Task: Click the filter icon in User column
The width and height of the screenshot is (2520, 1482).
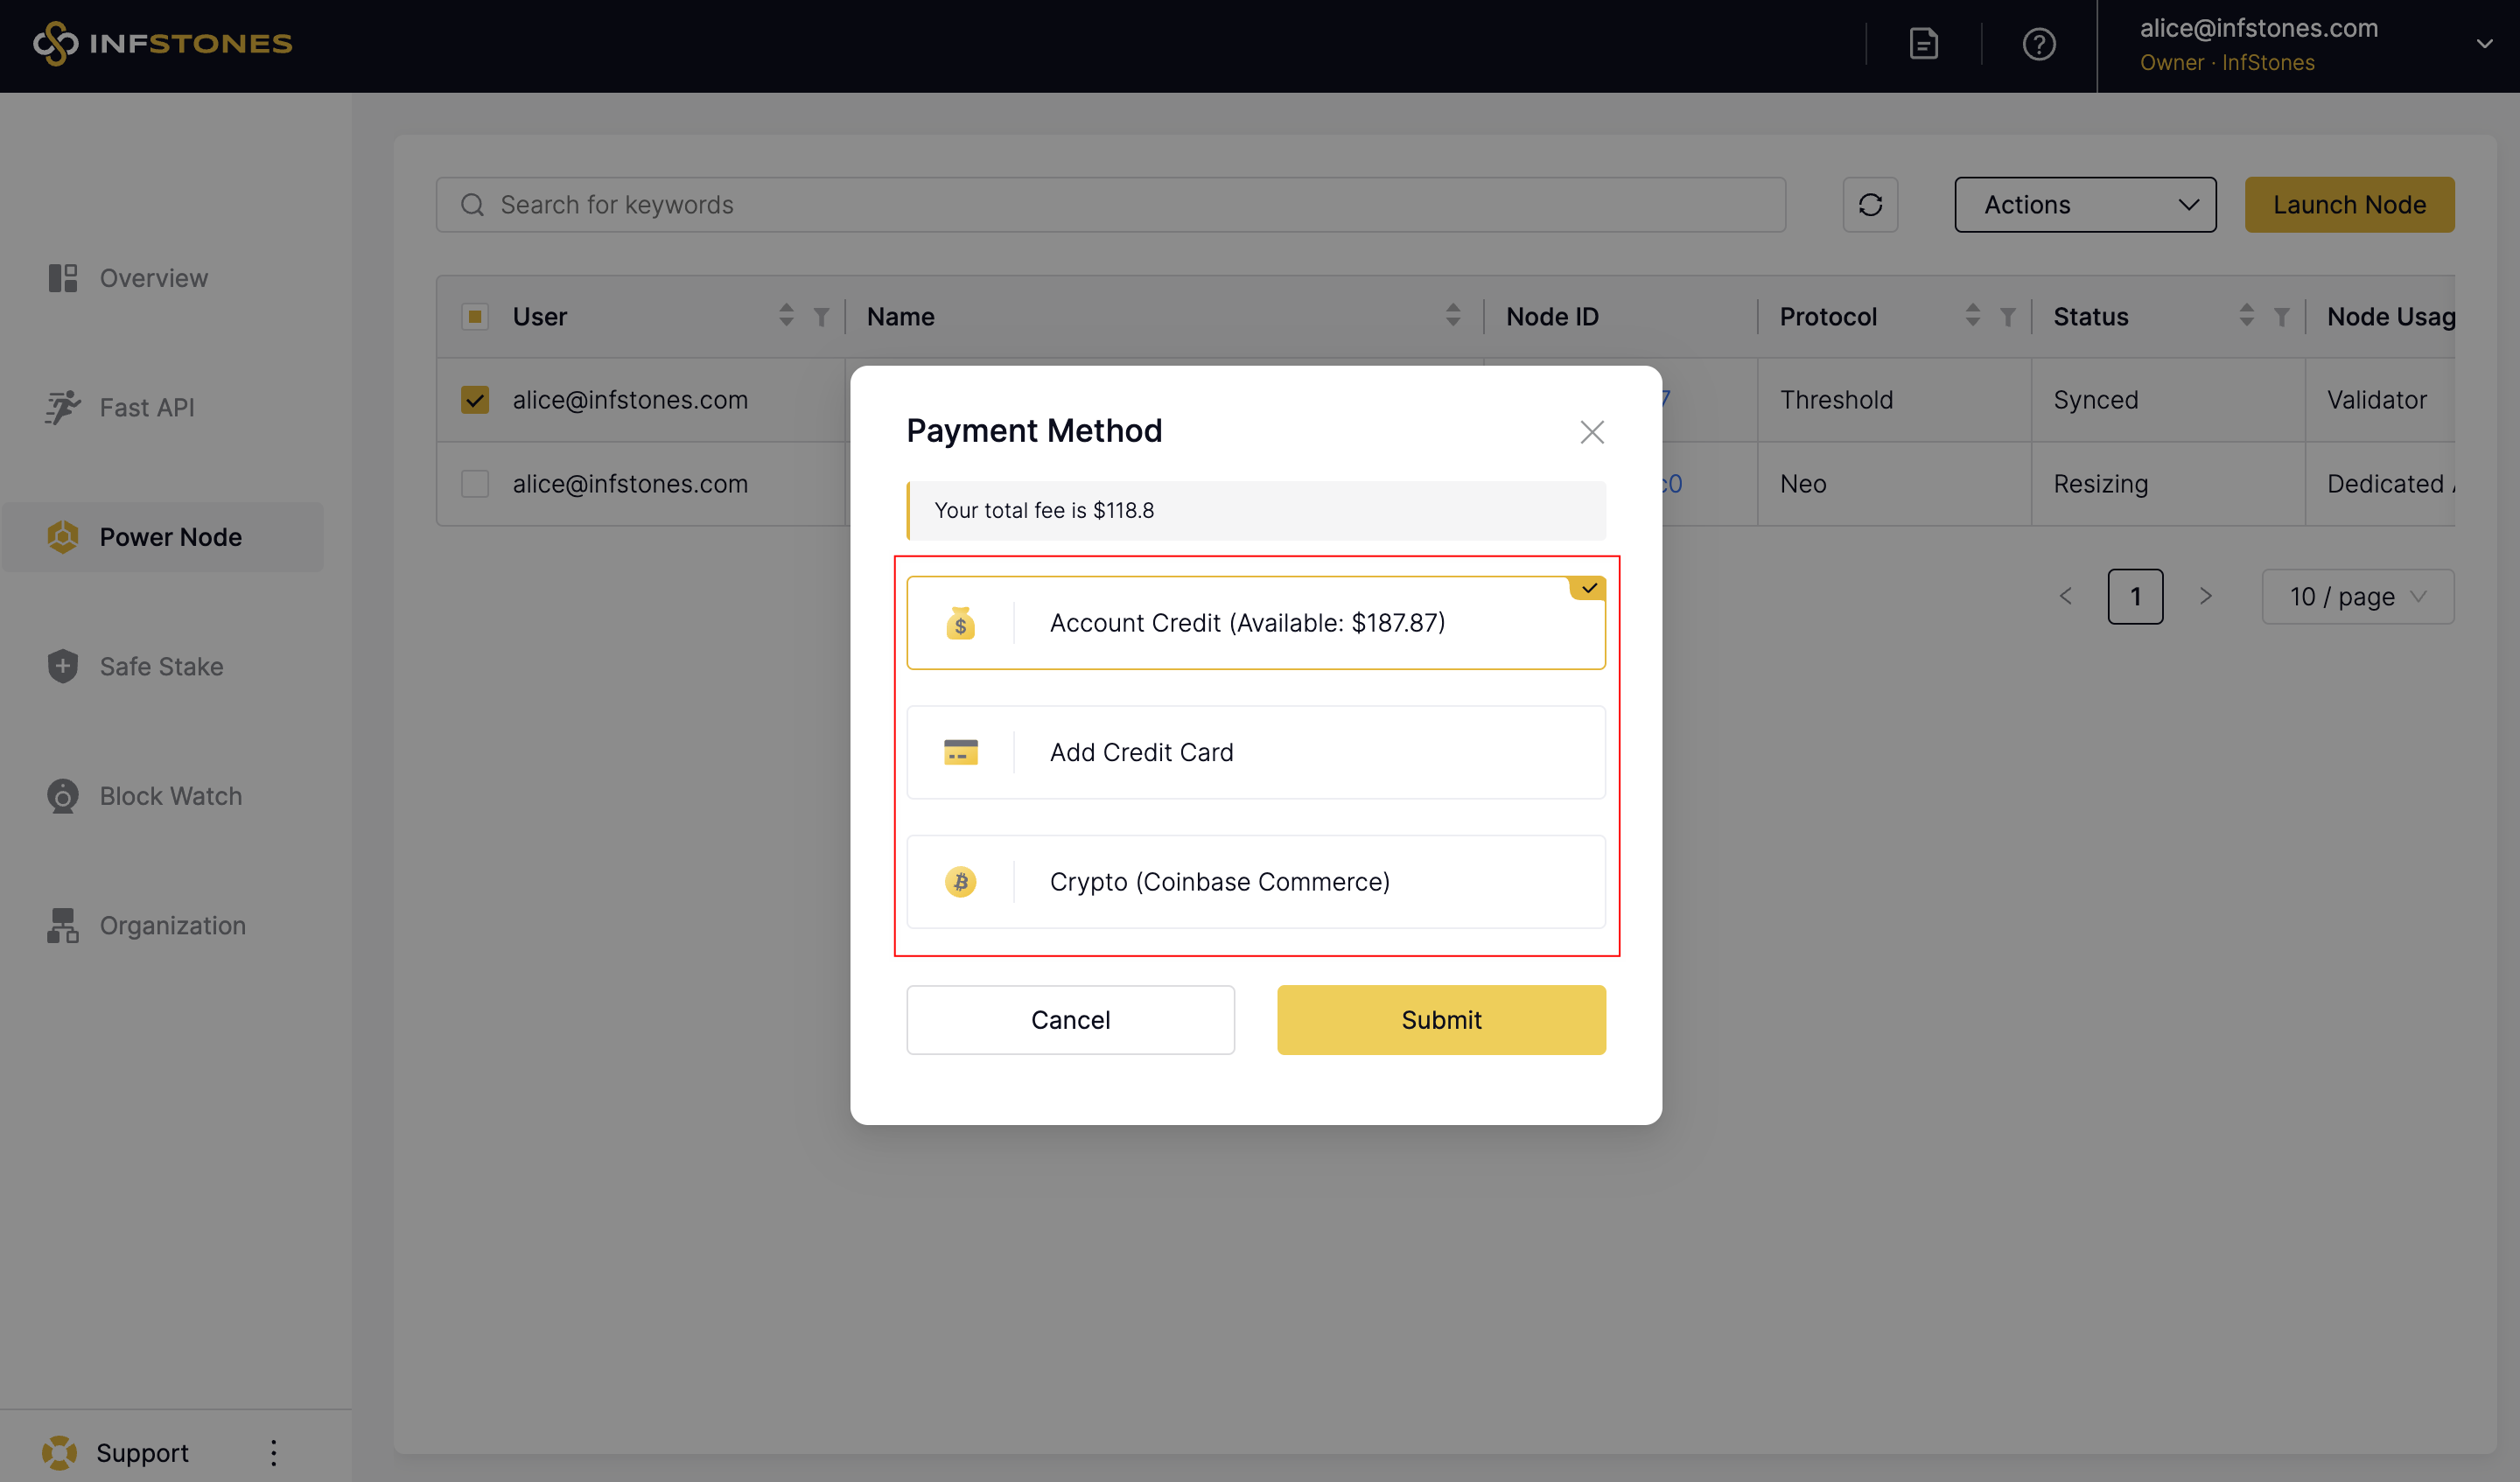Action: pyautogui.click(x=821, y=317)
